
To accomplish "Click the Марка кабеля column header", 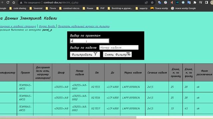I will 133,73.
